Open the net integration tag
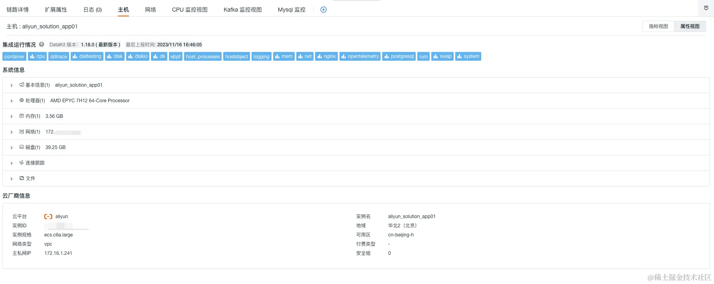Image resolution: width=714 pixels, height=284 pixels. coord(305,56)
